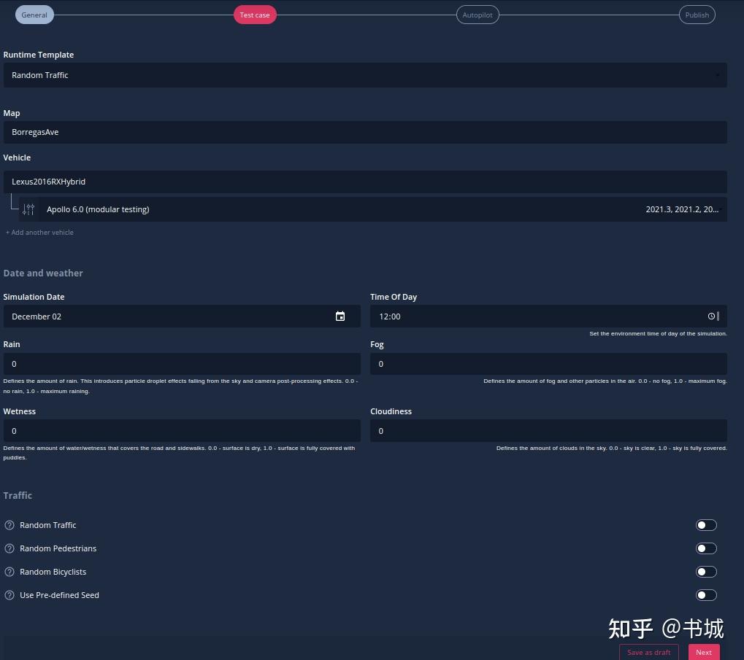744x660 pixels.
Task: Click the help icon next to Random Bicyclists
Action: tap(9, 572)
